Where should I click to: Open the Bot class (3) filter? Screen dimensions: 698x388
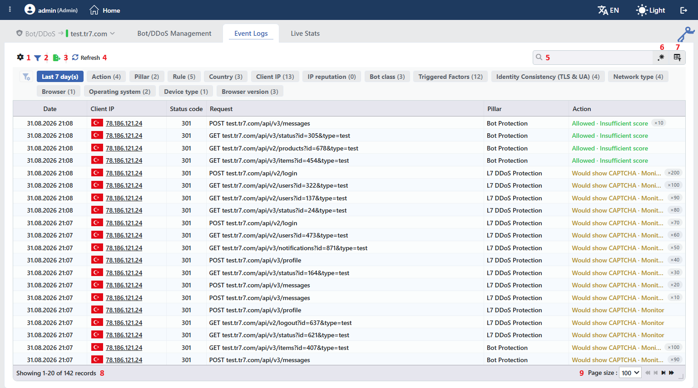coord(387,77)
